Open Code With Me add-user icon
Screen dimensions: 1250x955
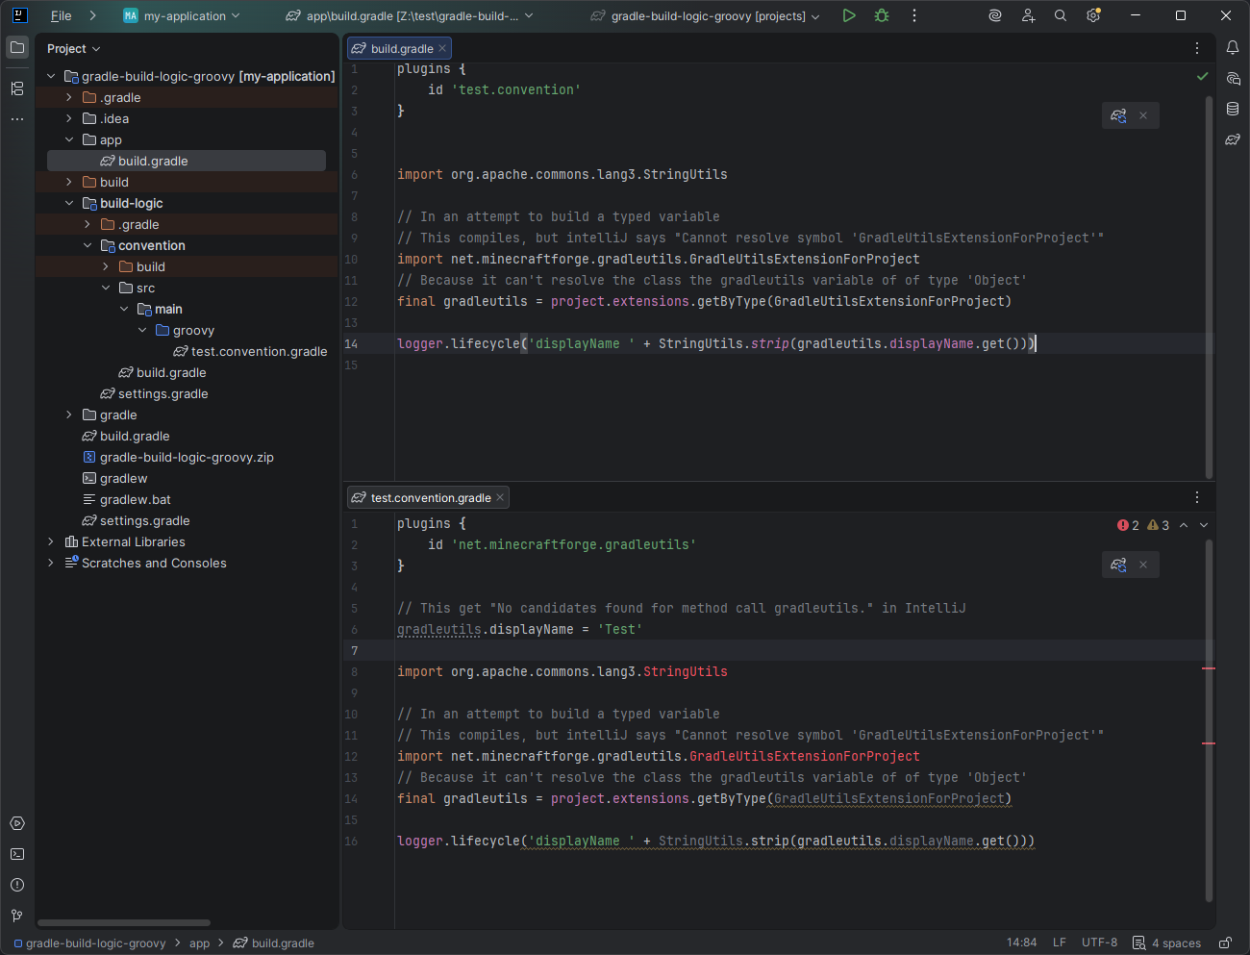click(1028, 15)
